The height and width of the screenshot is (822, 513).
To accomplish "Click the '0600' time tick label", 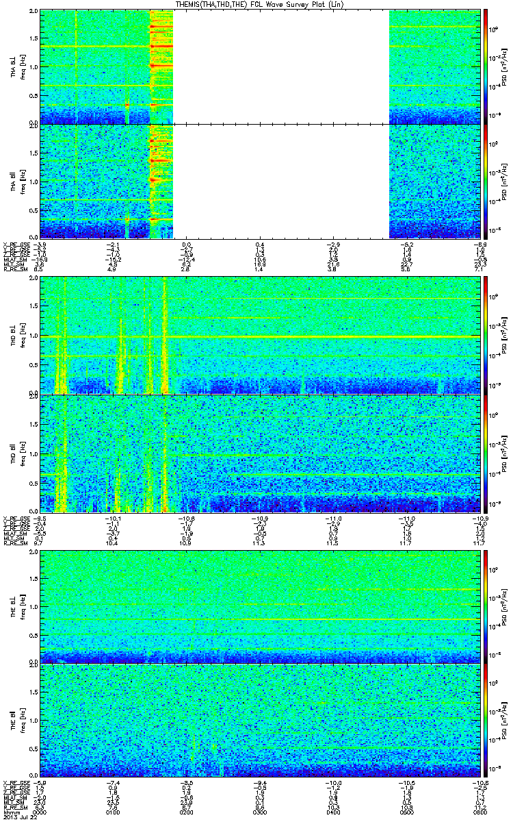I will [480, 812].
